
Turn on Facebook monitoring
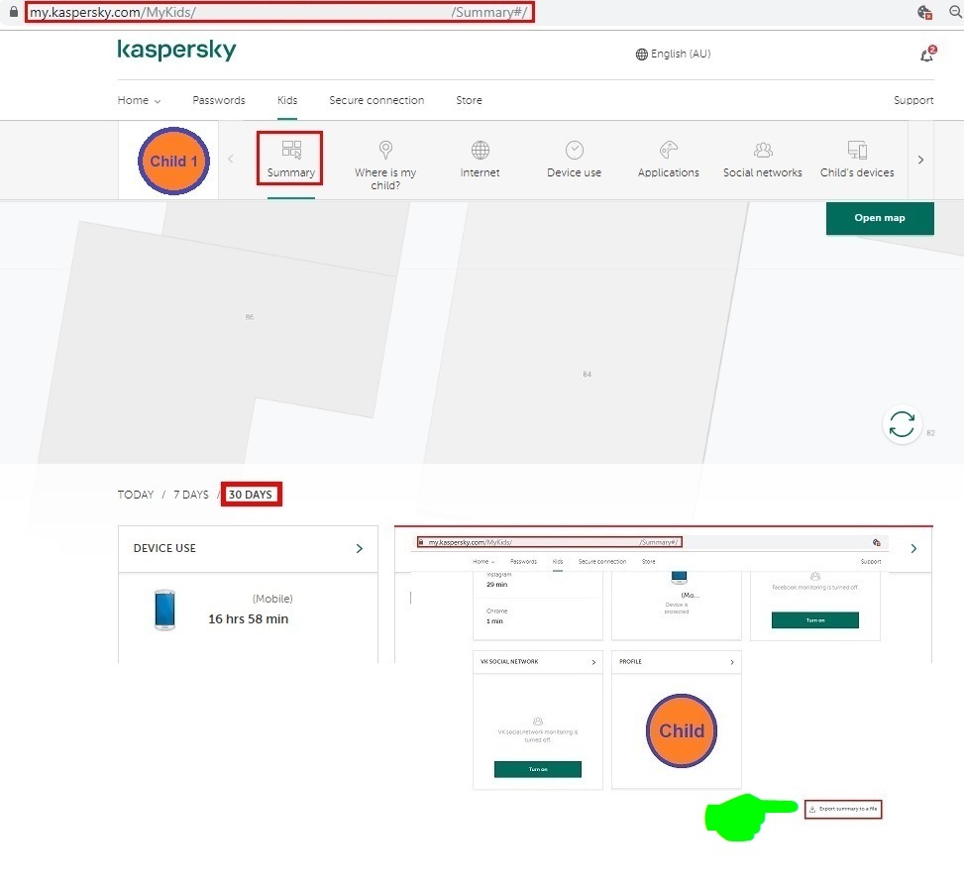pyautogui.click(x=815, y=620)
